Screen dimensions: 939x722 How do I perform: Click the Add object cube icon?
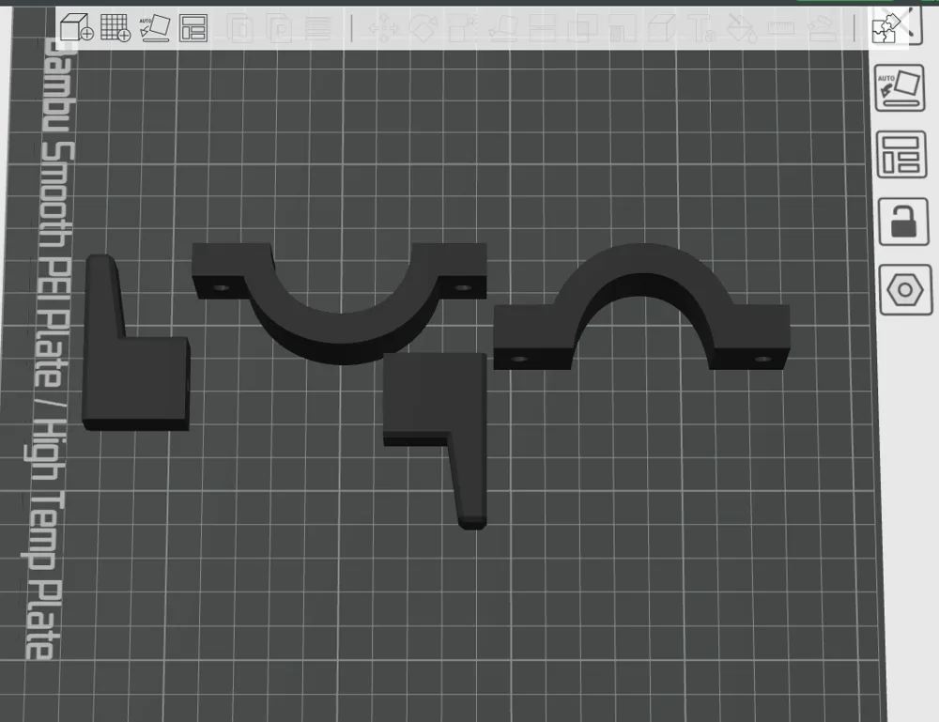(x=77, y=27)
